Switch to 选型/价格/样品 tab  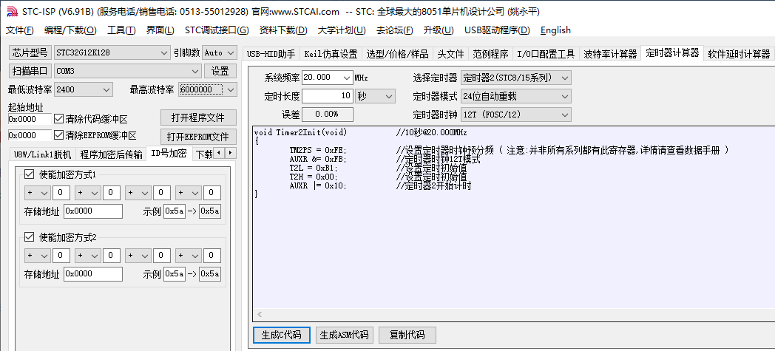(397, 54)
